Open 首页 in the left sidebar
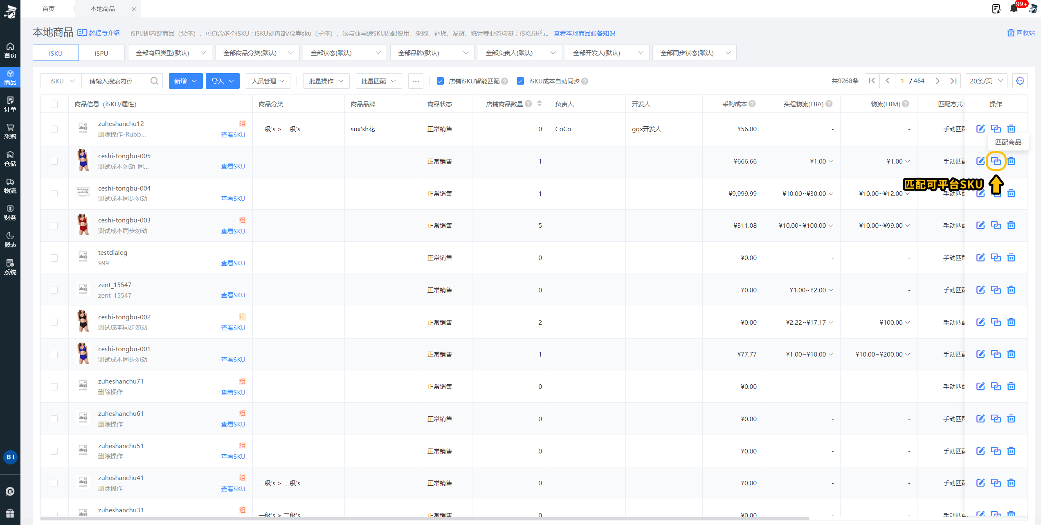1041x525 pixels. click(x=10, y=50)
